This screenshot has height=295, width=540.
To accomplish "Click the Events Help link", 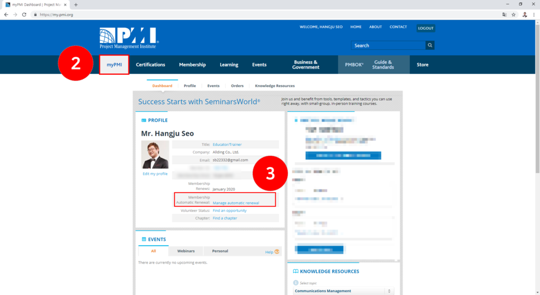I will [269, 252].
